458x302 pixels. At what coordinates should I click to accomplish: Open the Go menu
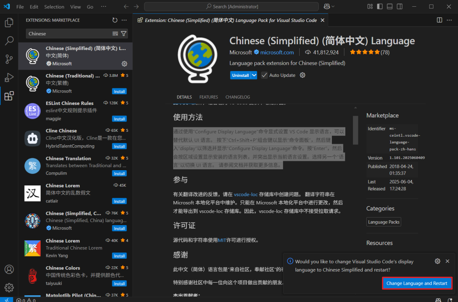(90, 7)
